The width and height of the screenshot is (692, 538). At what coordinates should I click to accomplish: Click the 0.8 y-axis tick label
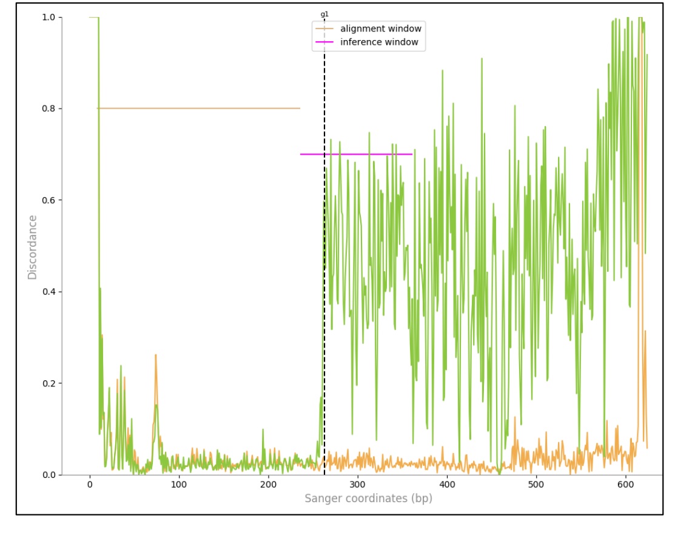(49, 109)
